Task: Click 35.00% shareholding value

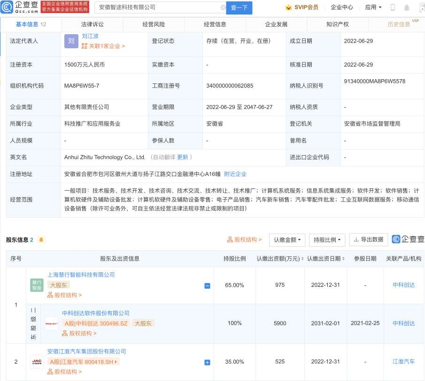Action: 234,362
